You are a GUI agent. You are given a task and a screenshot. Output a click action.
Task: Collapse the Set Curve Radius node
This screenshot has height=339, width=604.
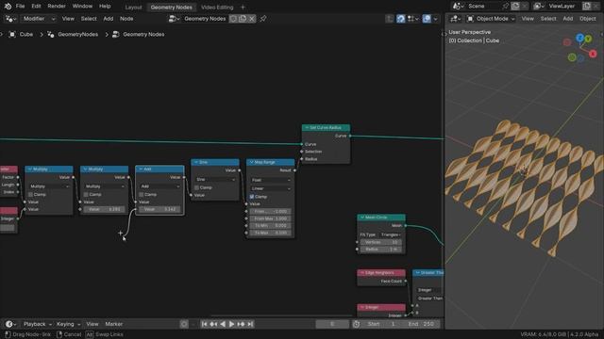(307, 128)
